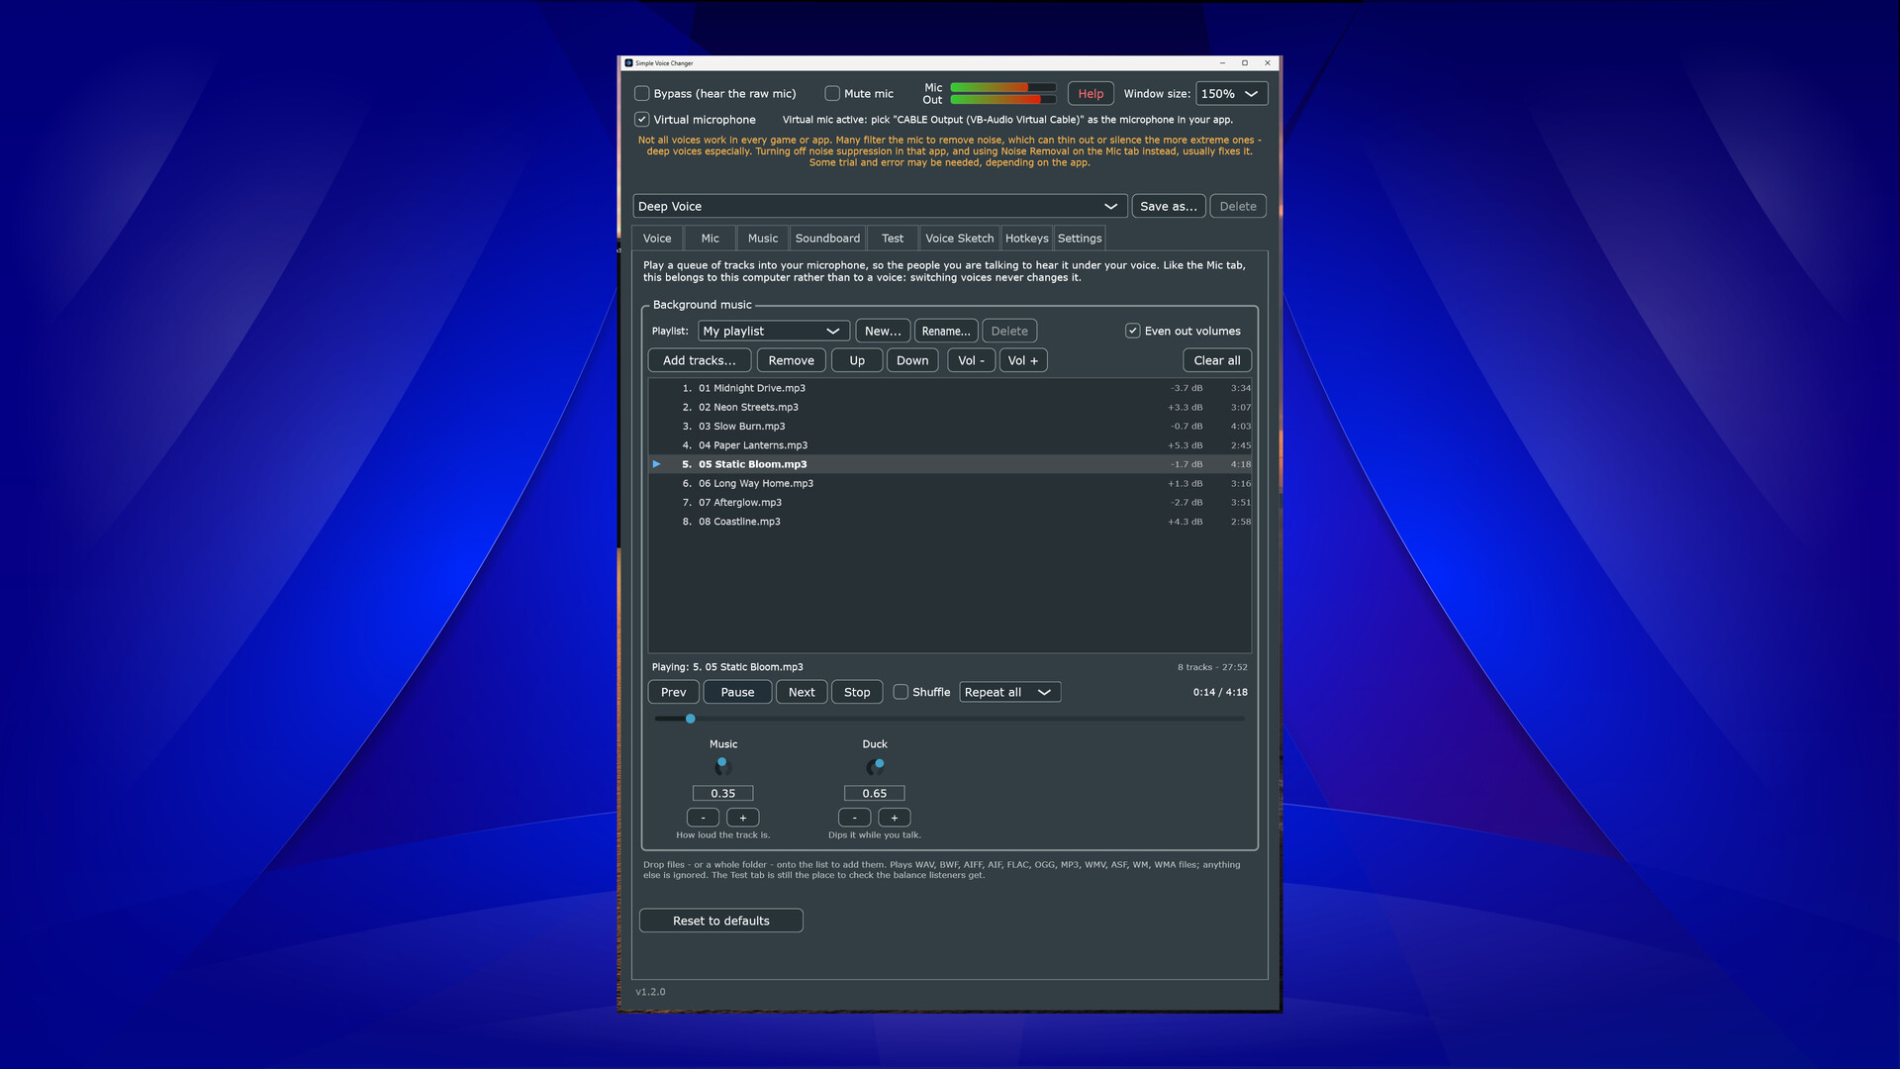This screenshot has height=1069, width=1900.
Task: Show the Settings tab
Action: tap(1080, 239)
